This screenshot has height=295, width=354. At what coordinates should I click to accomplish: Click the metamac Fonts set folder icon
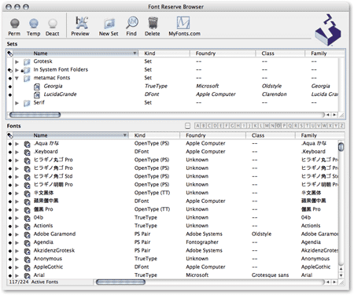click(x=27, y=79)
